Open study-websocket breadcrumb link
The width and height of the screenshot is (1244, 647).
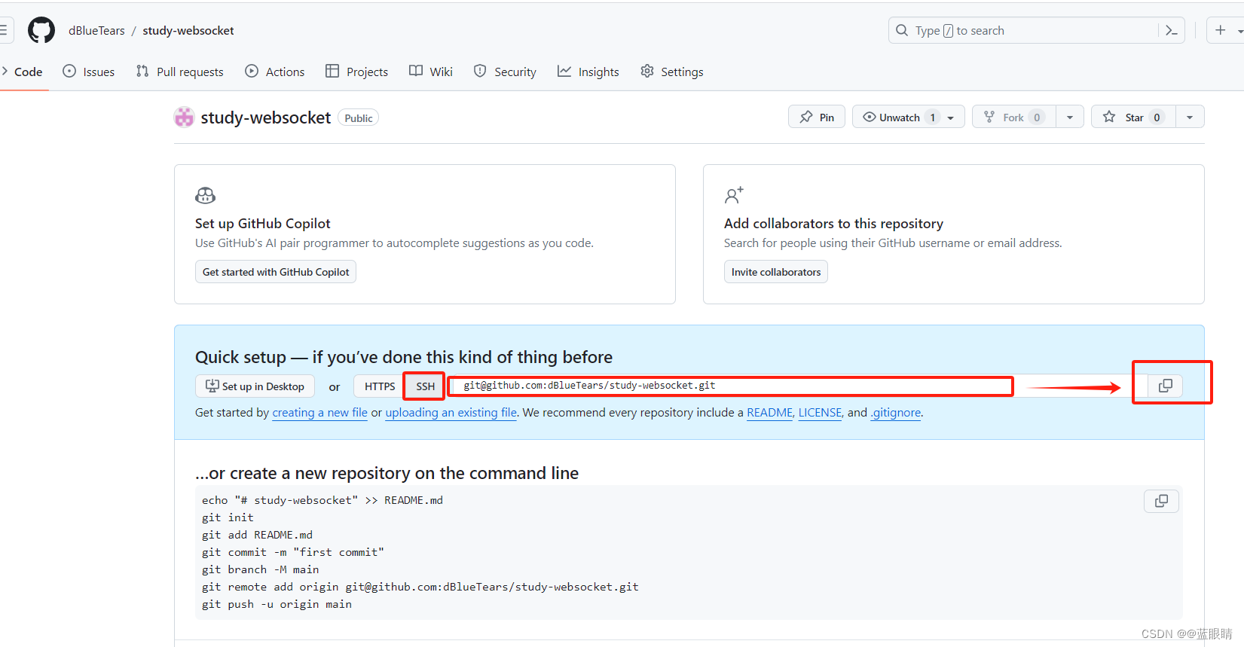(x=188, y=30)
